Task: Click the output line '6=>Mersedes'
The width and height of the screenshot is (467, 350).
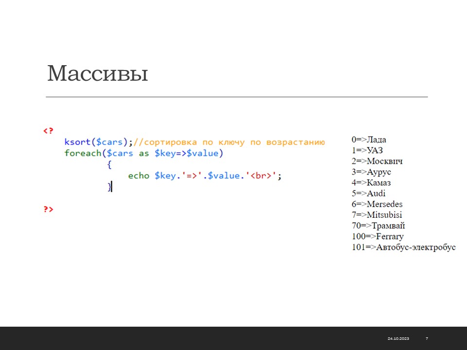Action: click(x=377, y=204)
